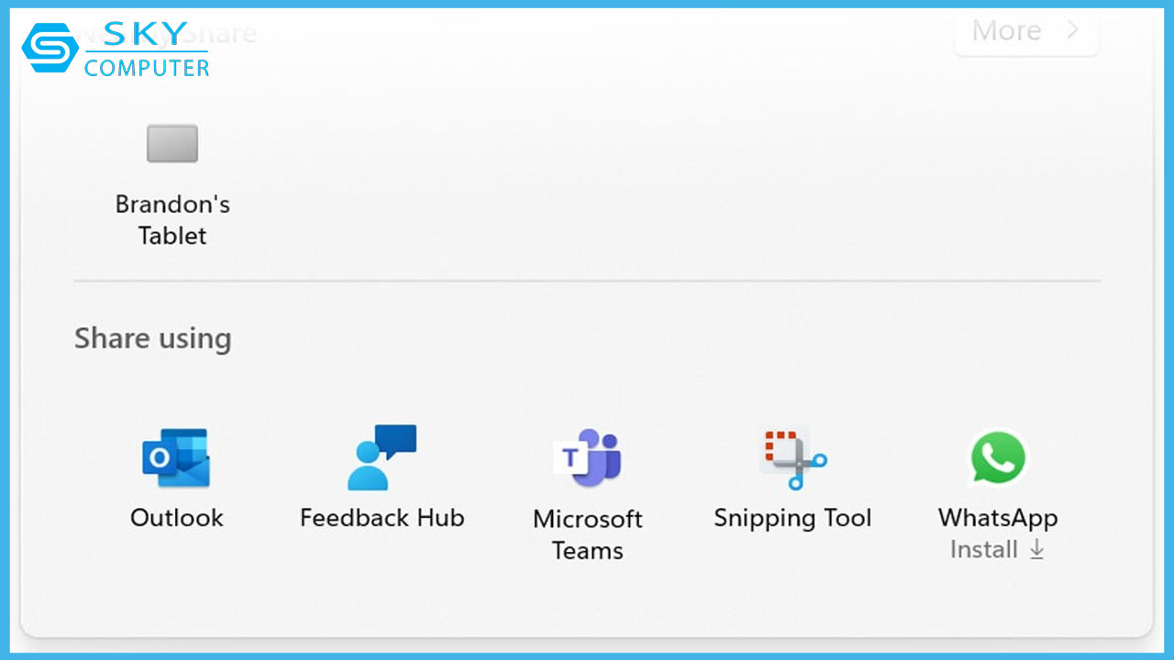Viewport: 1174px width, 660px height.
Task: Click the SKY watermark text
Action: tap(145, 35)
